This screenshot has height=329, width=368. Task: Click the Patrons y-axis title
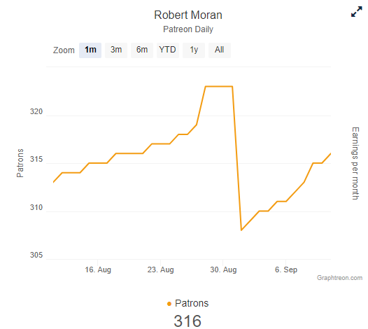[20, 163]
